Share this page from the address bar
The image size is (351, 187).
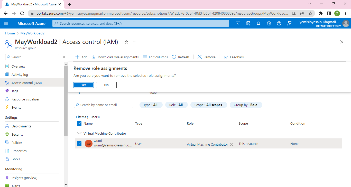pos(302,13)
